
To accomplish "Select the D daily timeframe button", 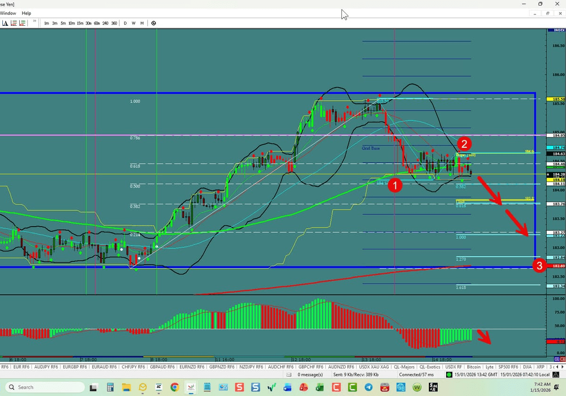I will coord(125,23).
